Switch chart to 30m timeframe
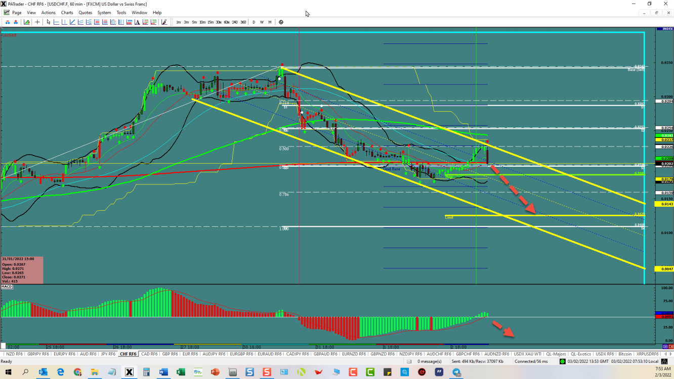Viewport: 674px width, 379px height. coord(219,22)
